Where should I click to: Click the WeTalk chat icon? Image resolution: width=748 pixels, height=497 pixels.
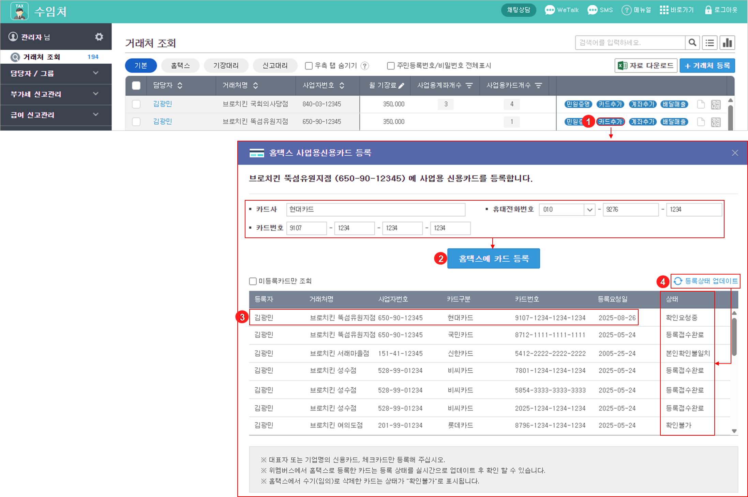click(x=549, y=10)
